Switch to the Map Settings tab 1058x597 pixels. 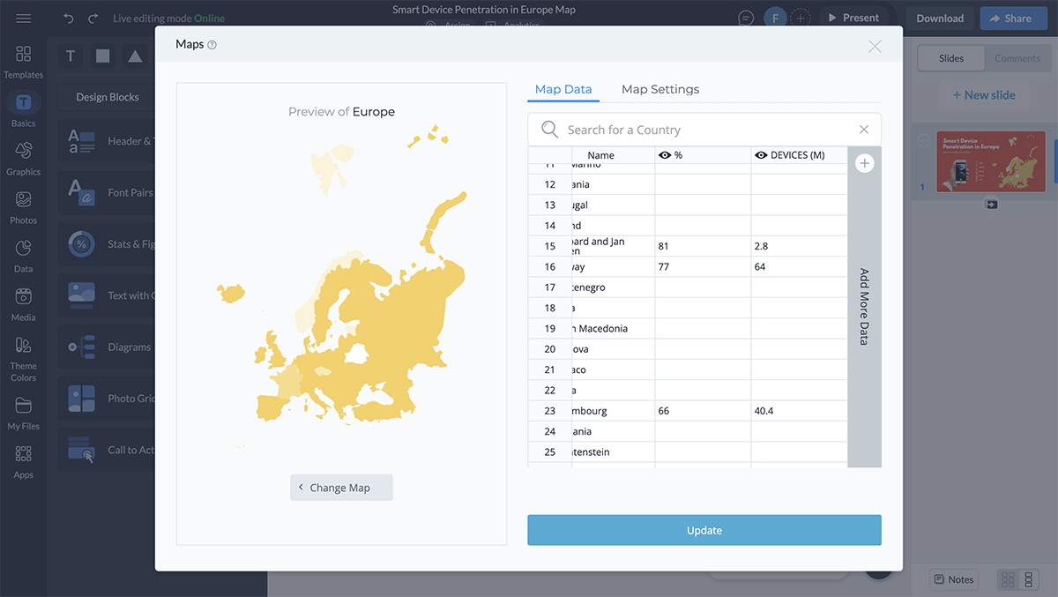pyautogui.click(x=660, y=89)
